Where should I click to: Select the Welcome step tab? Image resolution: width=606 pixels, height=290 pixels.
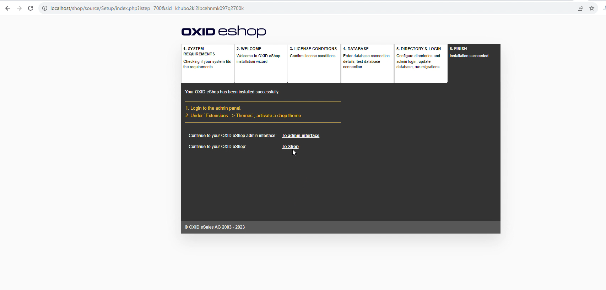point(261,55)
